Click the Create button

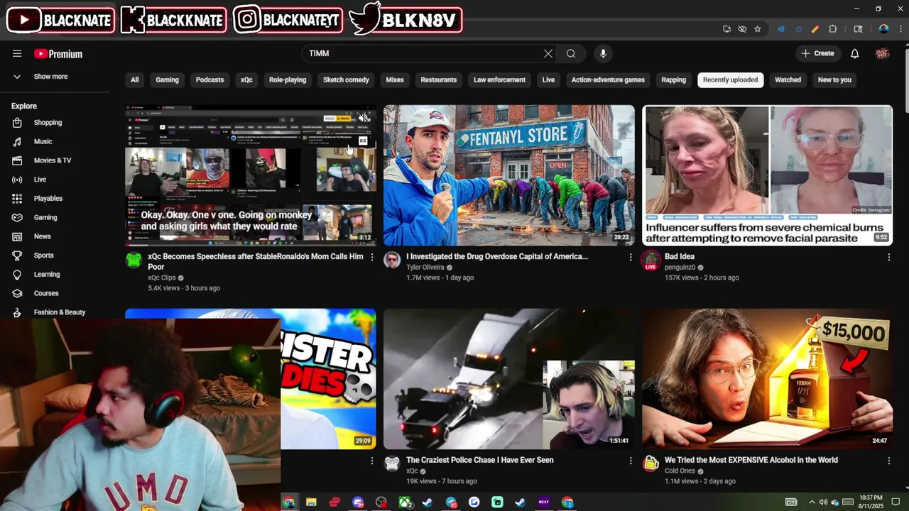[x=817, y=54]
